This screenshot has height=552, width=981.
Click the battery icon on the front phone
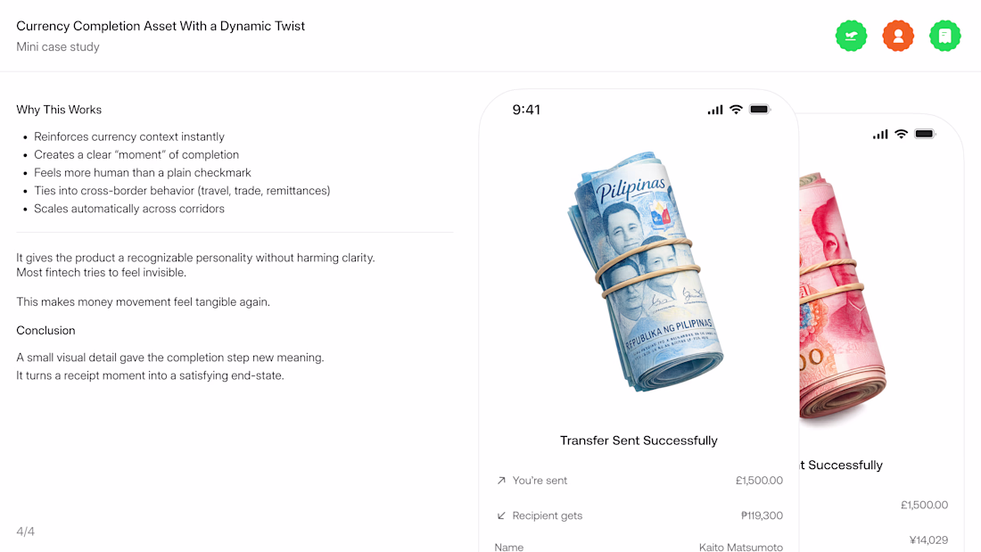click(x=760, y=110)
